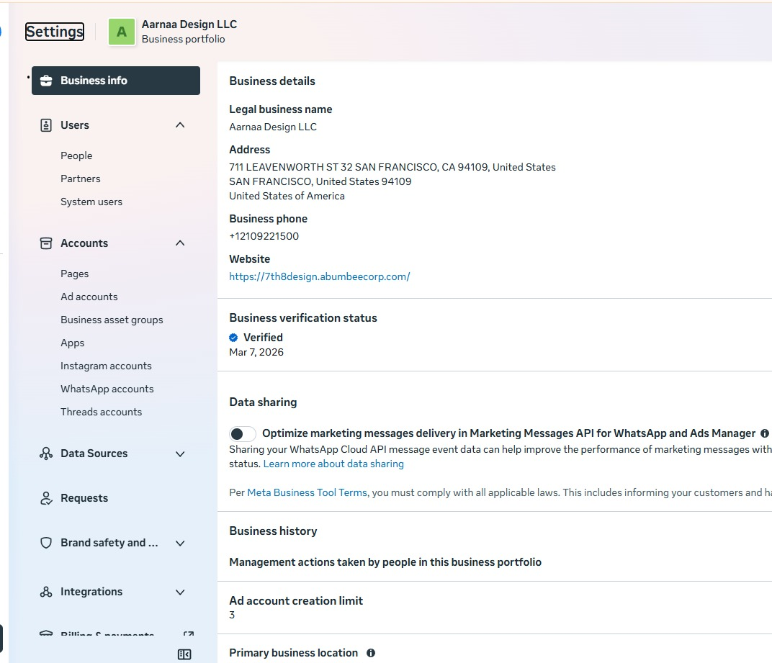The width and height of the screenshot is (772, 663).
Task: Click the Data Sources nodes icon
Action: click(x=46, y=454)
